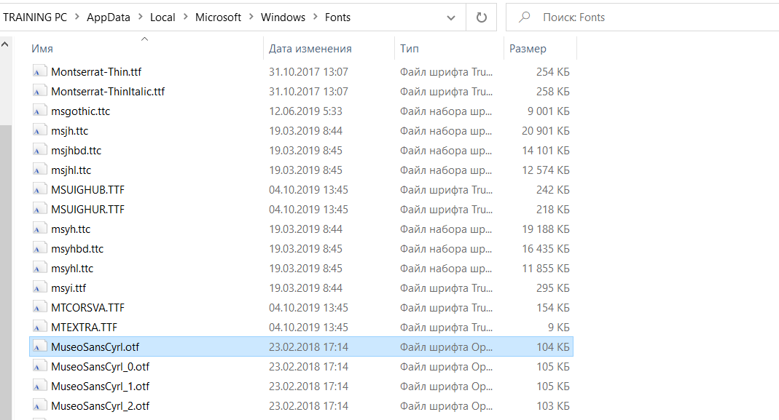
Task: Click the Montserrat-Thin.ttf font file icon
Action: click(40, 71)
